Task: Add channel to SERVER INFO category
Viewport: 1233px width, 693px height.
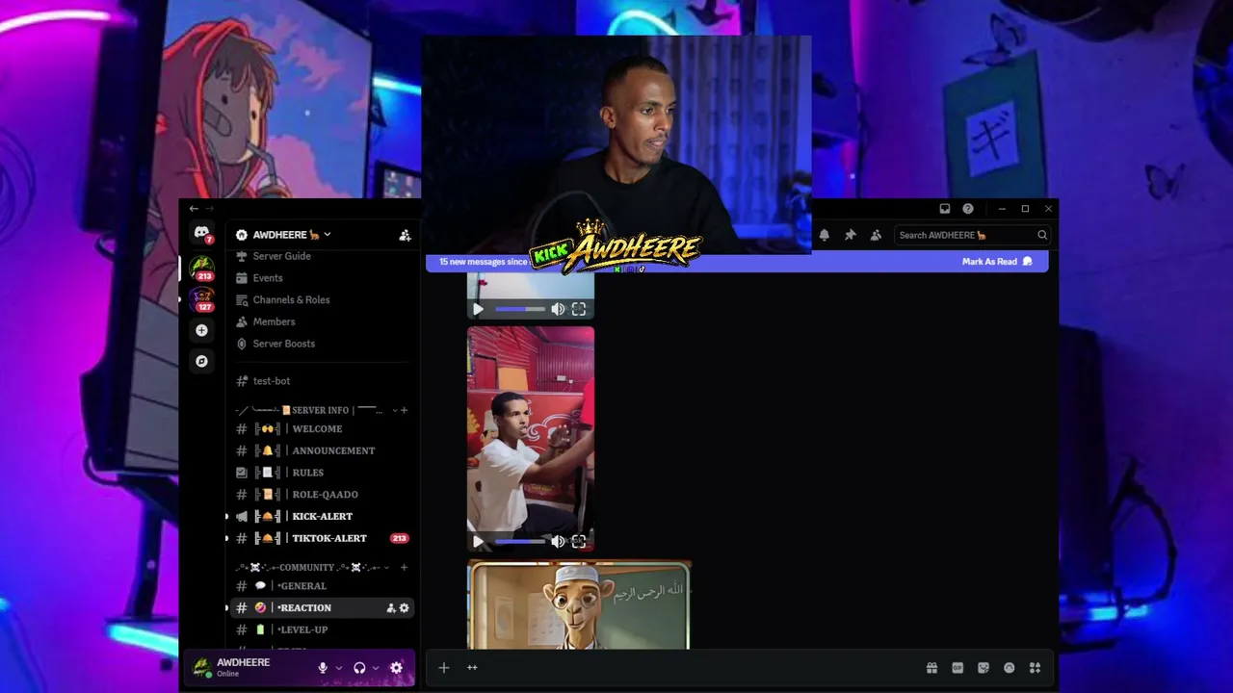Action: pos(404,410)
